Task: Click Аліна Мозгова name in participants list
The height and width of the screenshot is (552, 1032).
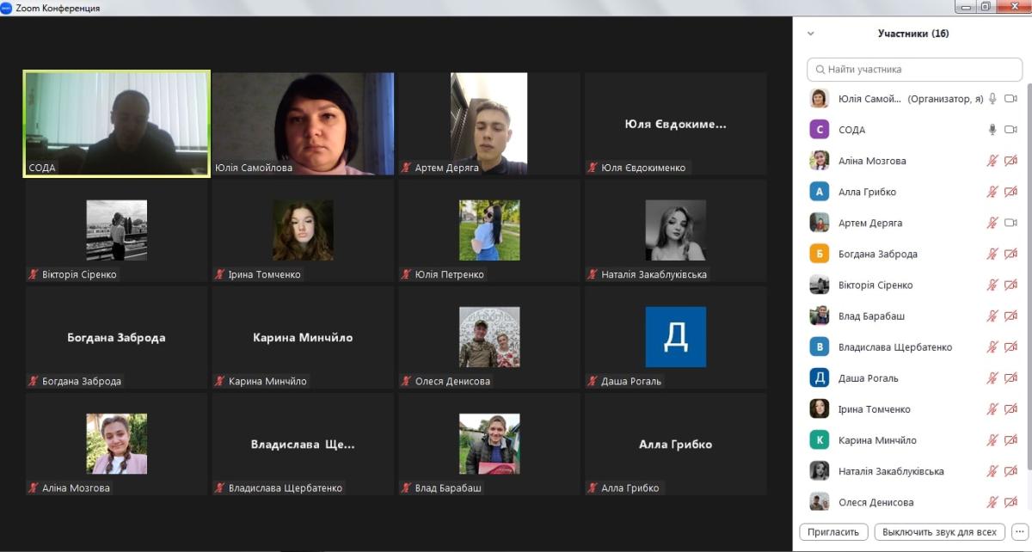Action: 872,161
